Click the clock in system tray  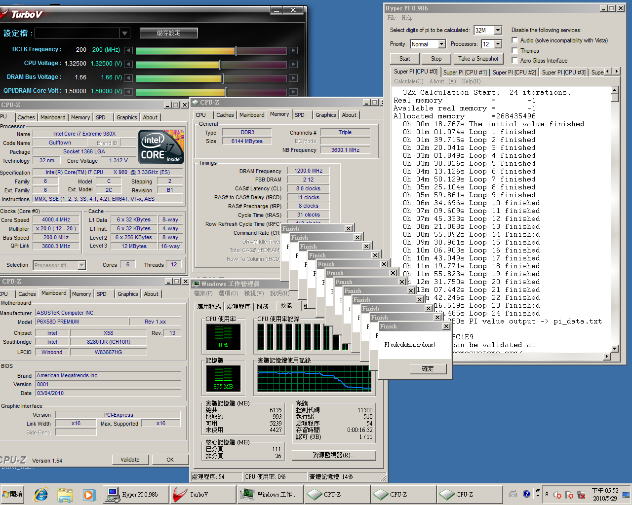tap(605, 494)
